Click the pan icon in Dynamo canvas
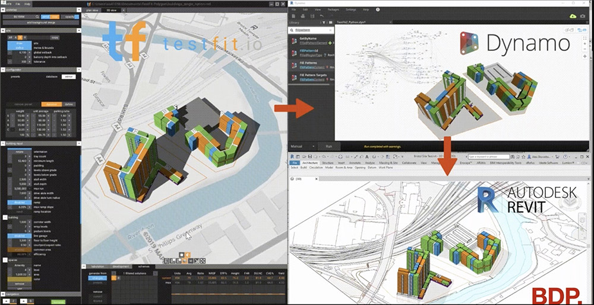The image size is (594, 305). coord(585,56)
